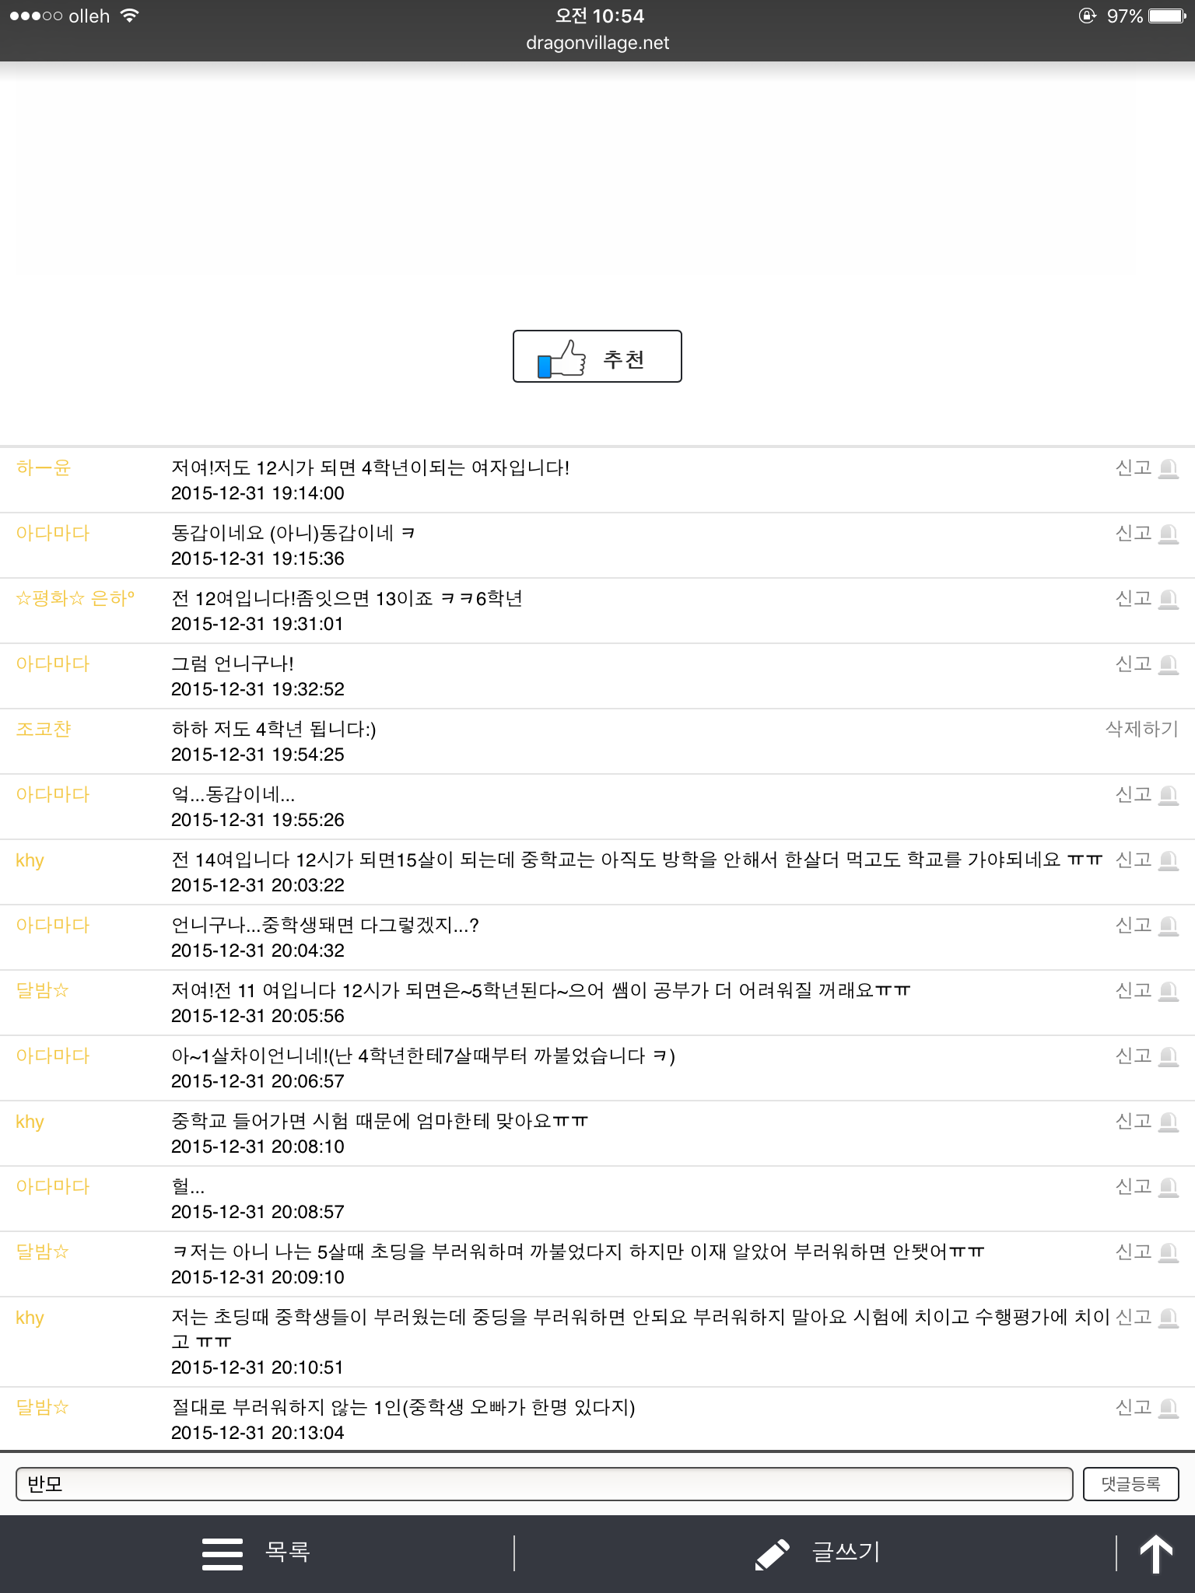
Task: Report 하ㅡ윤's comment via siren icon
Action: coord(1168,468)
